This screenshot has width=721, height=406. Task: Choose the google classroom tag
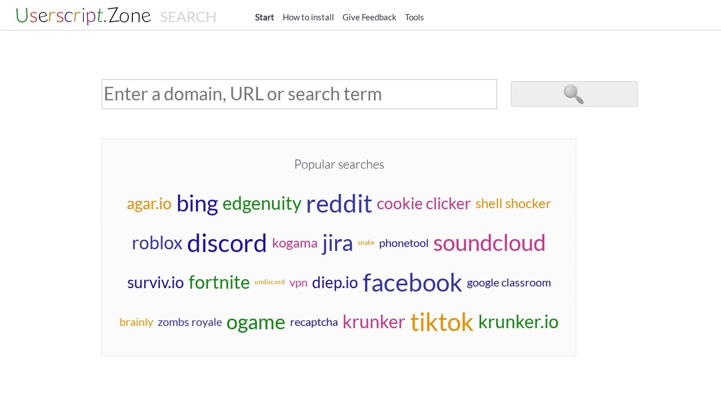click(x=509, y=283)
